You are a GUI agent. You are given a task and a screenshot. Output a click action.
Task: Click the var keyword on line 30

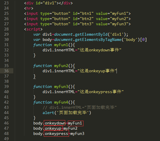click(x=37, y=40)
